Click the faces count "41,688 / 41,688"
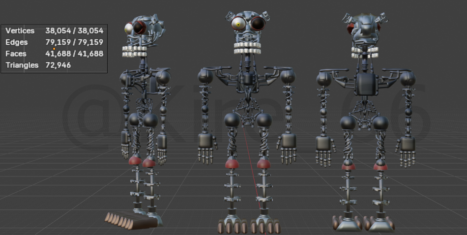This screenshot has width=467, height=235. [74, 54]
